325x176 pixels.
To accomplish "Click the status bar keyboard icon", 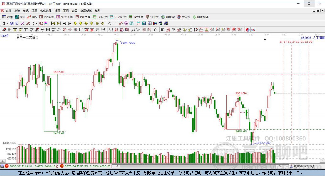I will coord(2,166).
